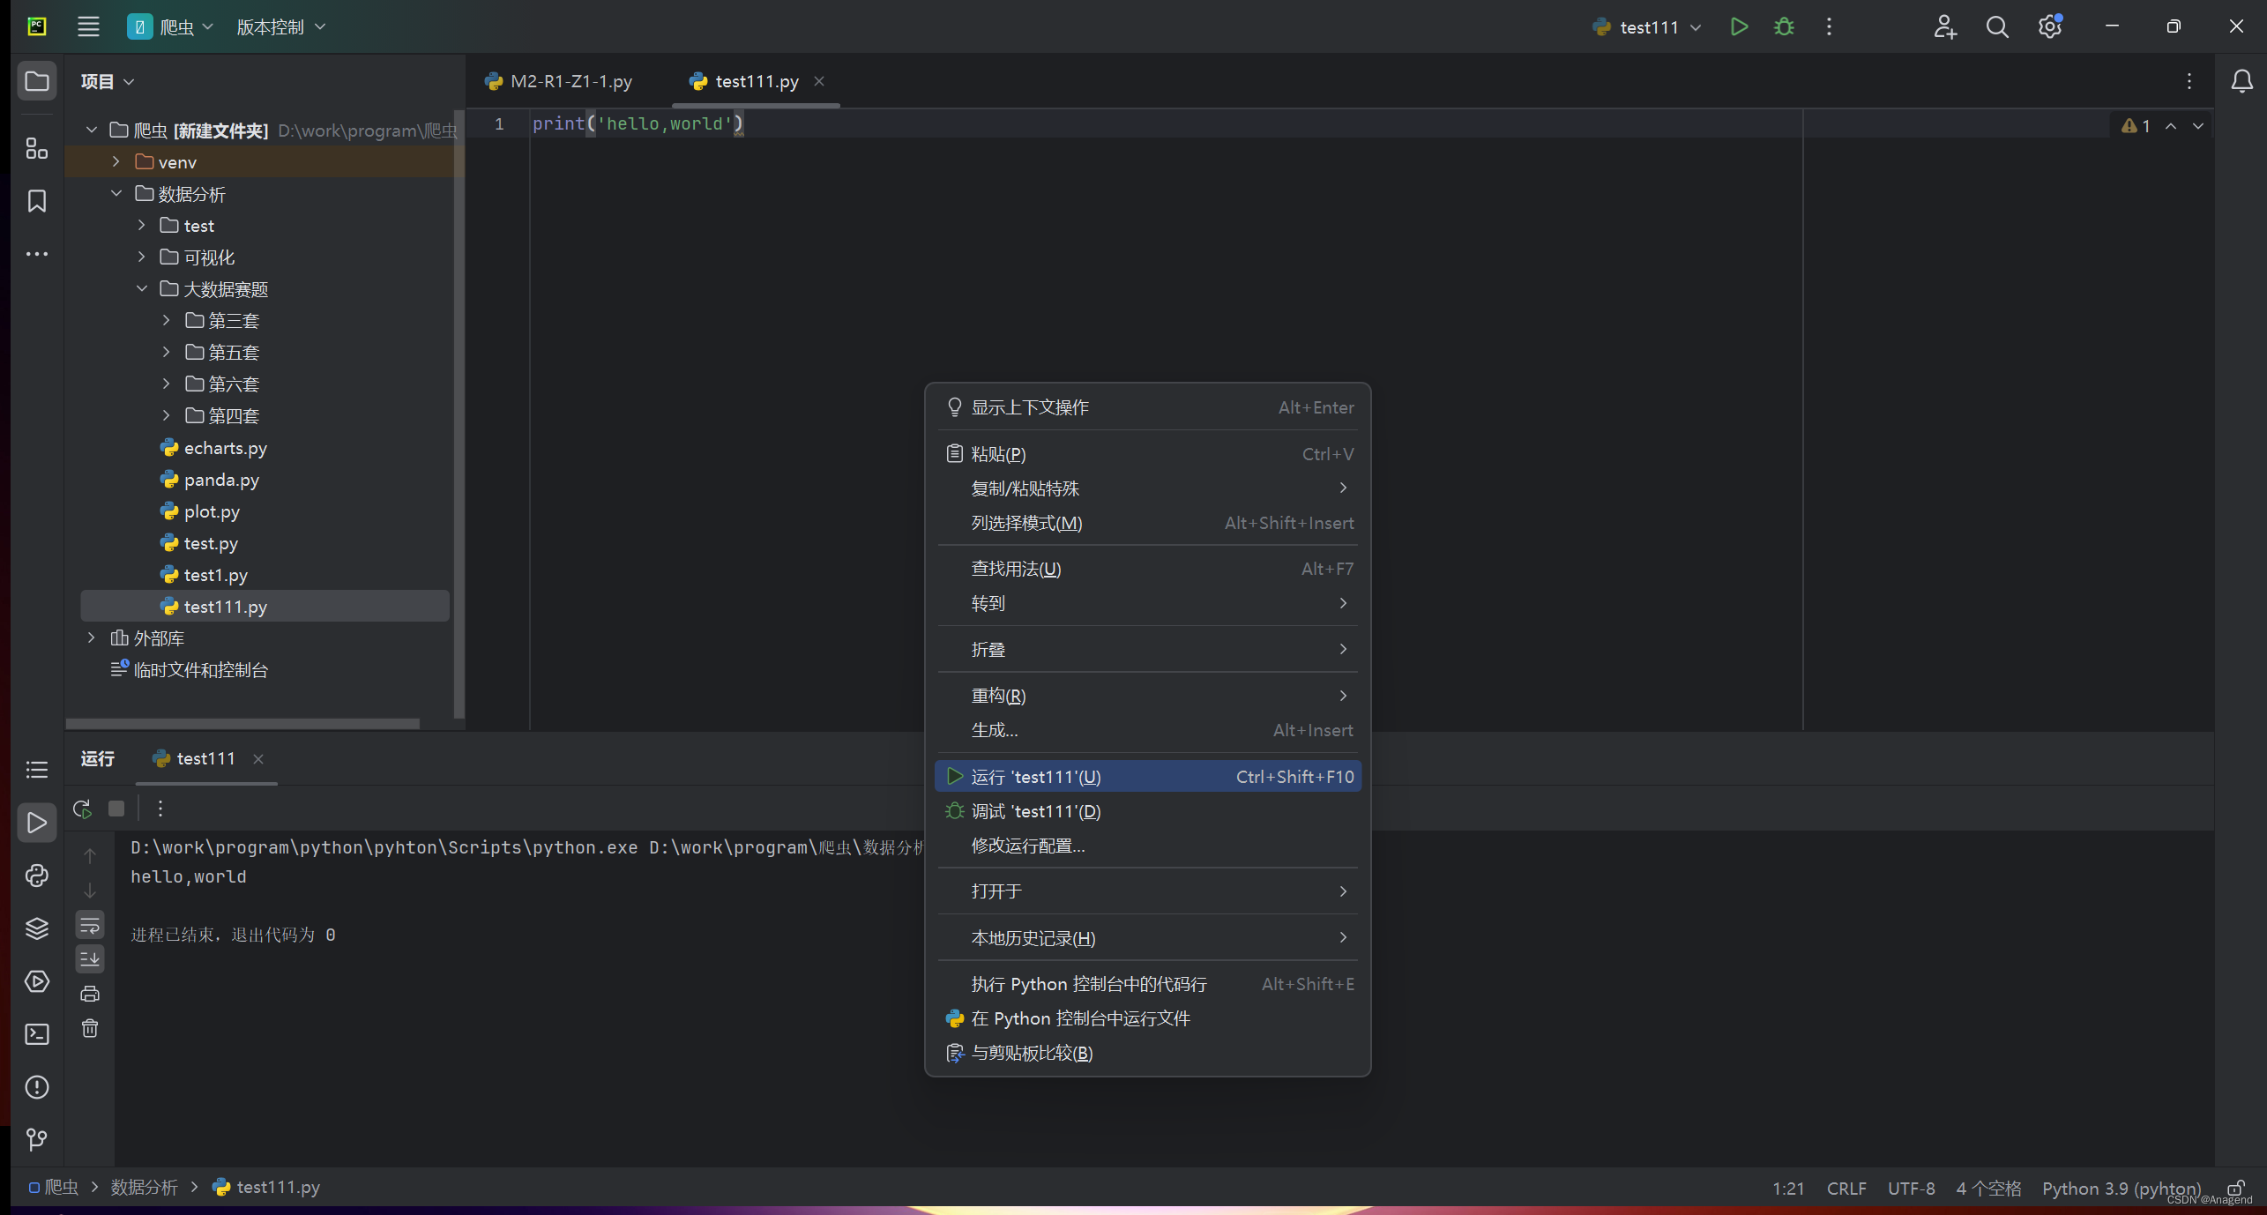Expand the 第三套 folder in the project tree
2267x1215 pixels.
pyautogui.click(x=166, y=320)
